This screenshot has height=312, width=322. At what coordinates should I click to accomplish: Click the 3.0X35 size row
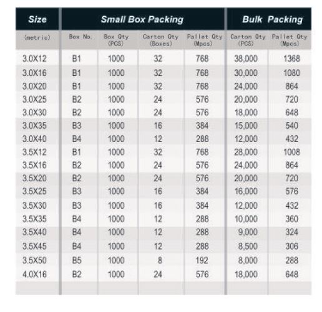(163, 126)
